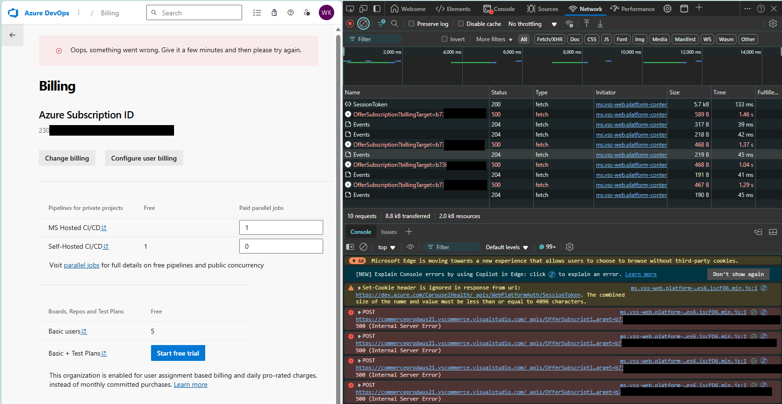
Task: Click the Azure DevOps logo icon
Action: click(13, 13)
